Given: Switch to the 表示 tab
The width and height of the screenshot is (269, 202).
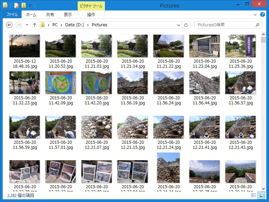Looking at the screenshot, I should click(67, 14).
